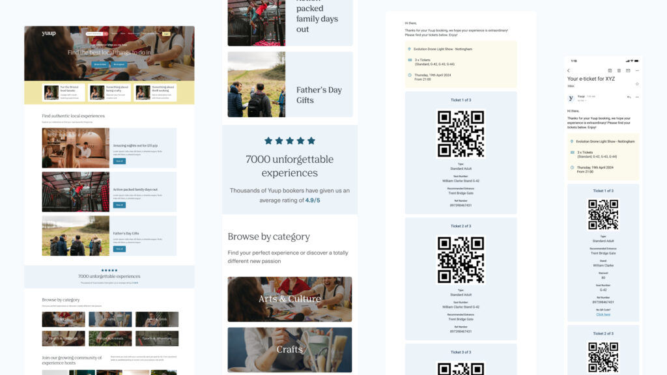Click the '7000 unforgettable experiences' heading in the mobile mockup
The image size is (667, 375).
290,166
